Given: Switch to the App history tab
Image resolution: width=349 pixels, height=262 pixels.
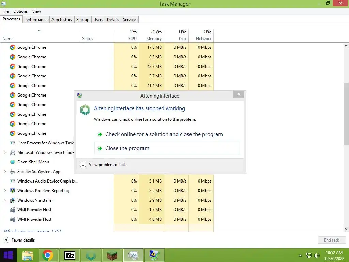Looking at the screenshot, I should [x=62, y=19].
